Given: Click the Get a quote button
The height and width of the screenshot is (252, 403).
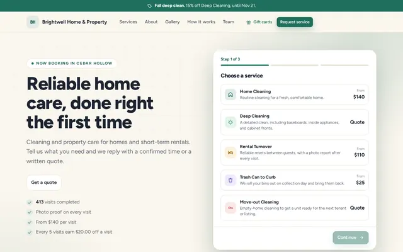Looking at the screenshot, I should [x=44, y=183].
